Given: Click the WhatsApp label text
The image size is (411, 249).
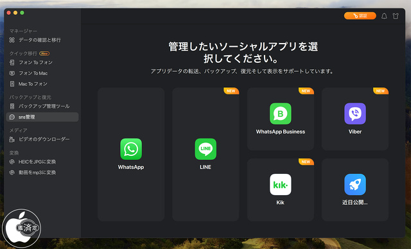Looking at the screenshot, I should (131, 167).
